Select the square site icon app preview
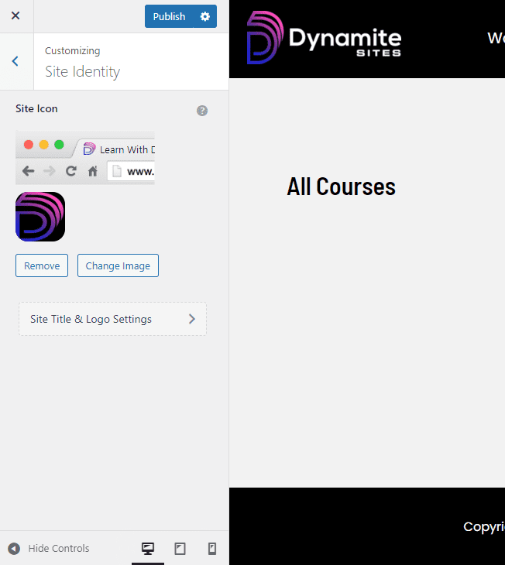505x565 pixels. pos(40,217)
